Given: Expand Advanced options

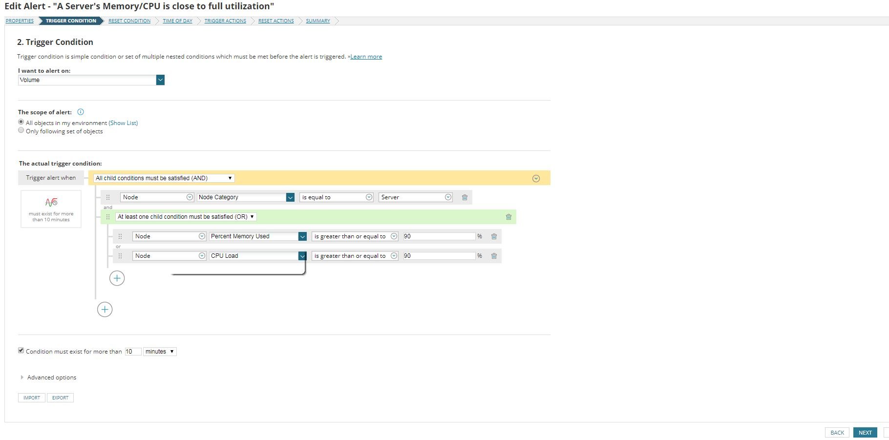Looking at the screenshot, I should click(48, 377).
